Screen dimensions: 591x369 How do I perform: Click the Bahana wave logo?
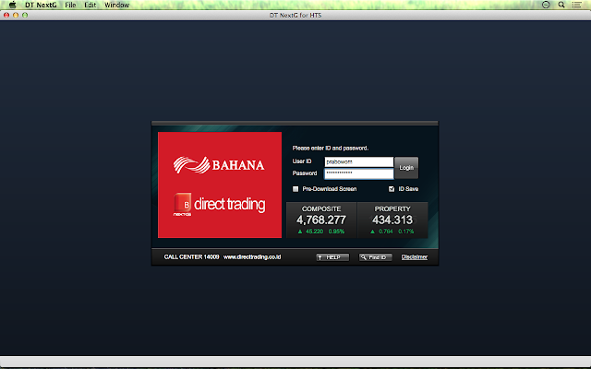coord(191,165)
